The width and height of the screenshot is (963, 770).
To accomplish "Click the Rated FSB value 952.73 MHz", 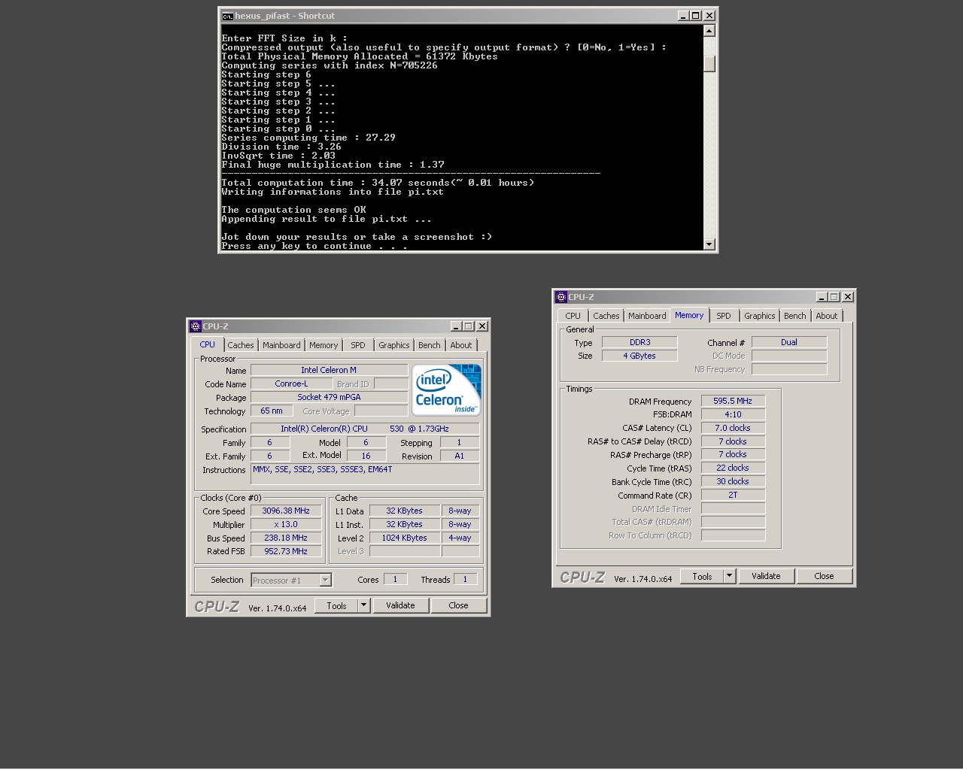I will (x=286, y=551).
